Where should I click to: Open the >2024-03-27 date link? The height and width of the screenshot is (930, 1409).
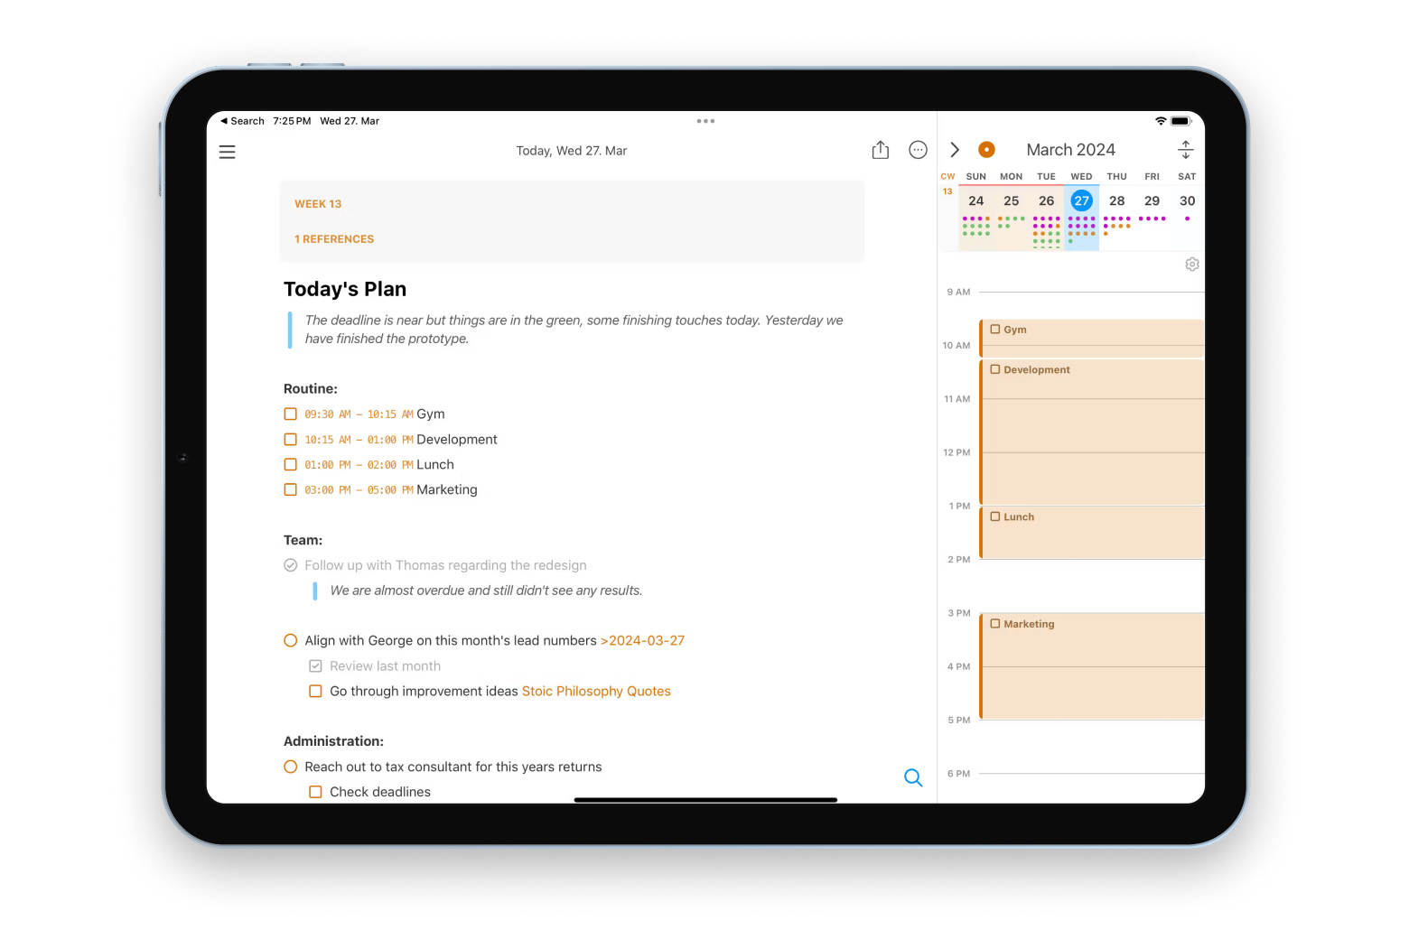click(642, 640)
